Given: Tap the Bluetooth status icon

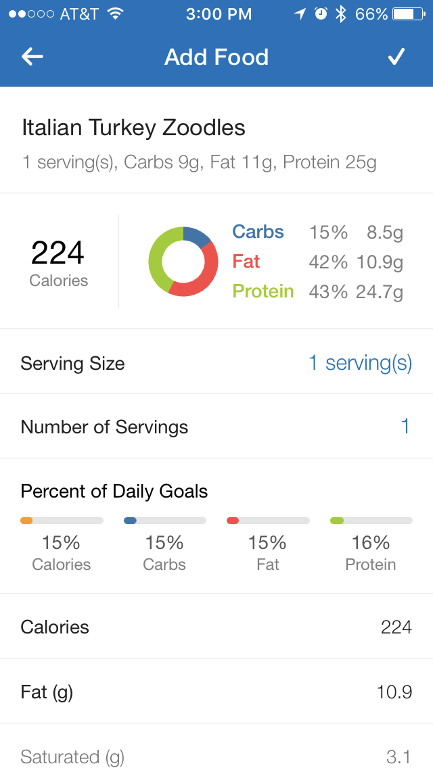Looking at the screenshot, I should pyautogui.click(x=342, y=14).
